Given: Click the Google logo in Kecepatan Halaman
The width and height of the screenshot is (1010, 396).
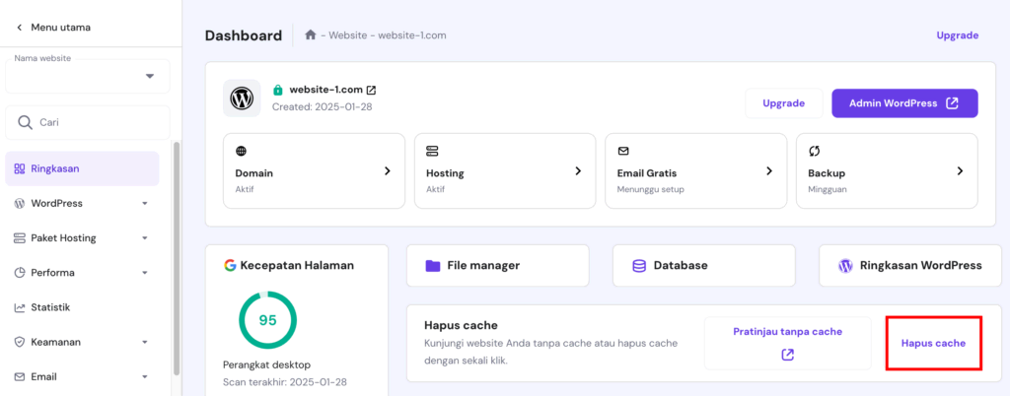Looking at the screenshot, I should pos(230,265).
